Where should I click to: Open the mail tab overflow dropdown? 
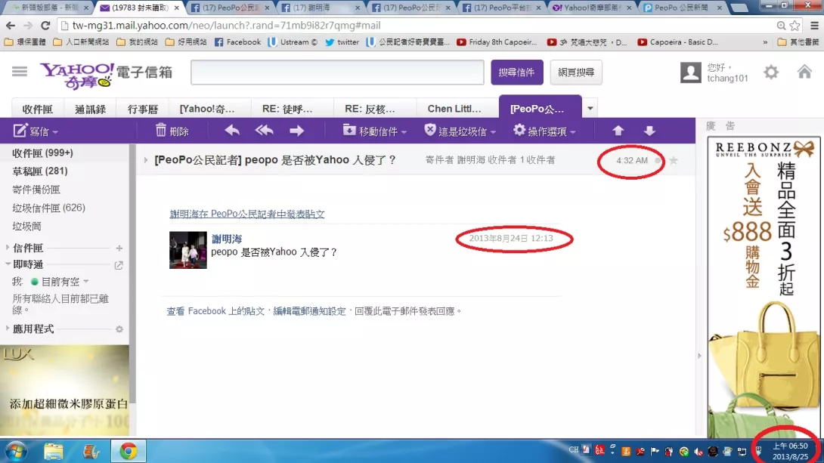pyautogui.click(x=590, y=109)
